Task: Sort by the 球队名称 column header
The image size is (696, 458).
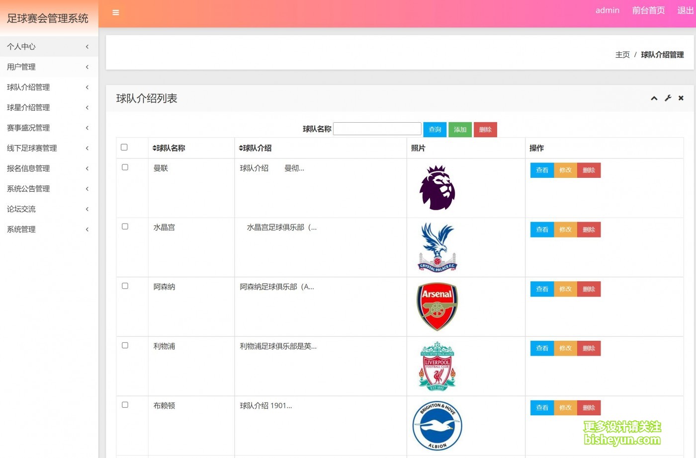Action: (x=169, y=148)
